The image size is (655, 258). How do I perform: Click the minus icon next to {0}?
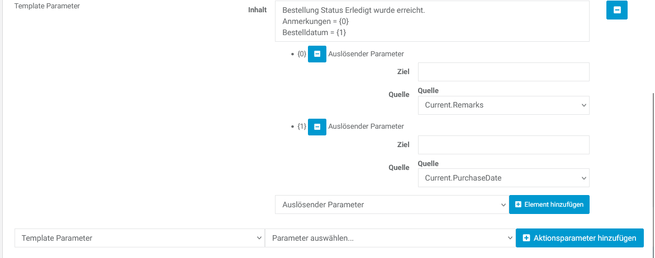coord(317,54)
